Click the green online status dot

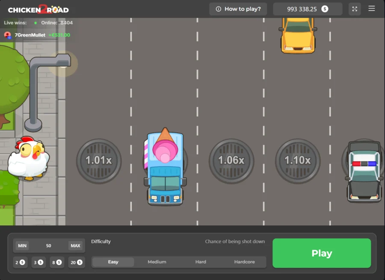(36, 23)
